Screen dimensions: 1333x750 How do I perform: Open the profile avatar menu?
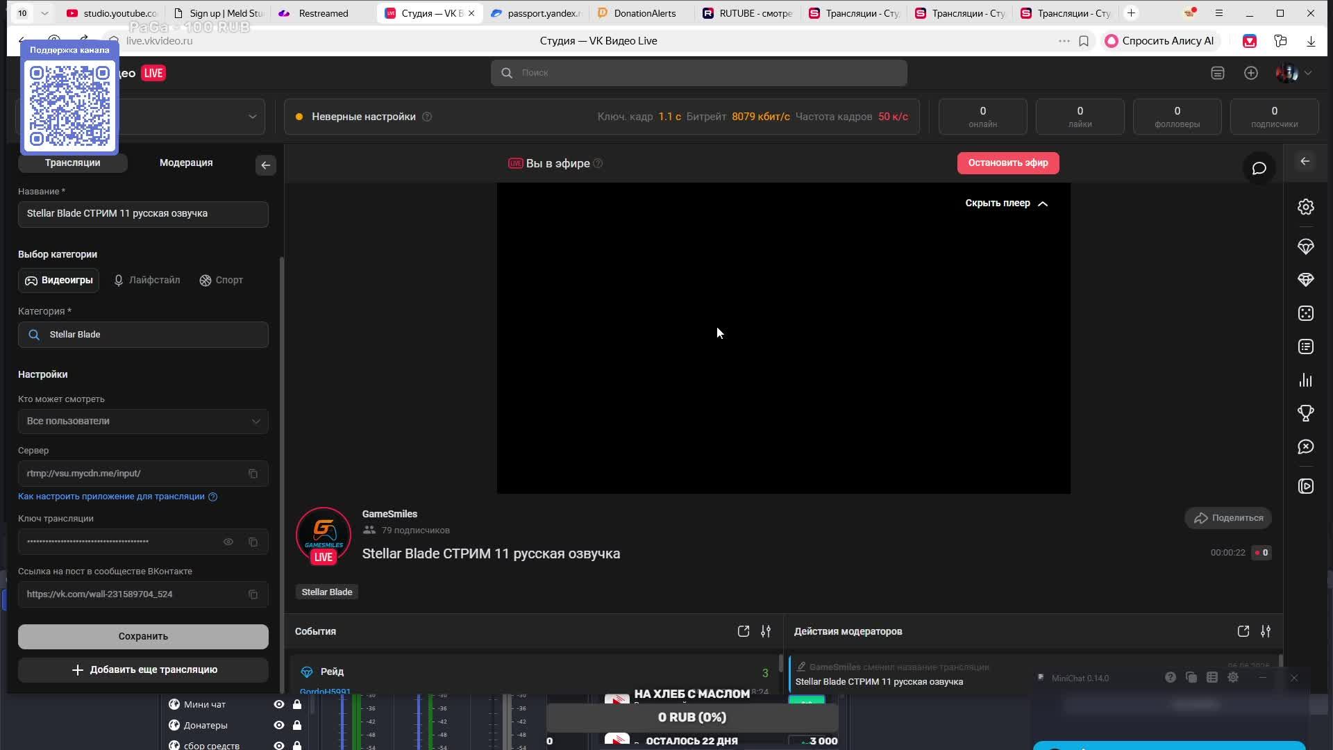click(x=1293, y=73)
